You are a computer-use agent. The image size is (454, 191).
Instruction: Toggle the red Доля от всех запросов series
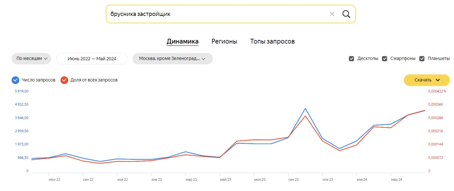click(64, 80)
